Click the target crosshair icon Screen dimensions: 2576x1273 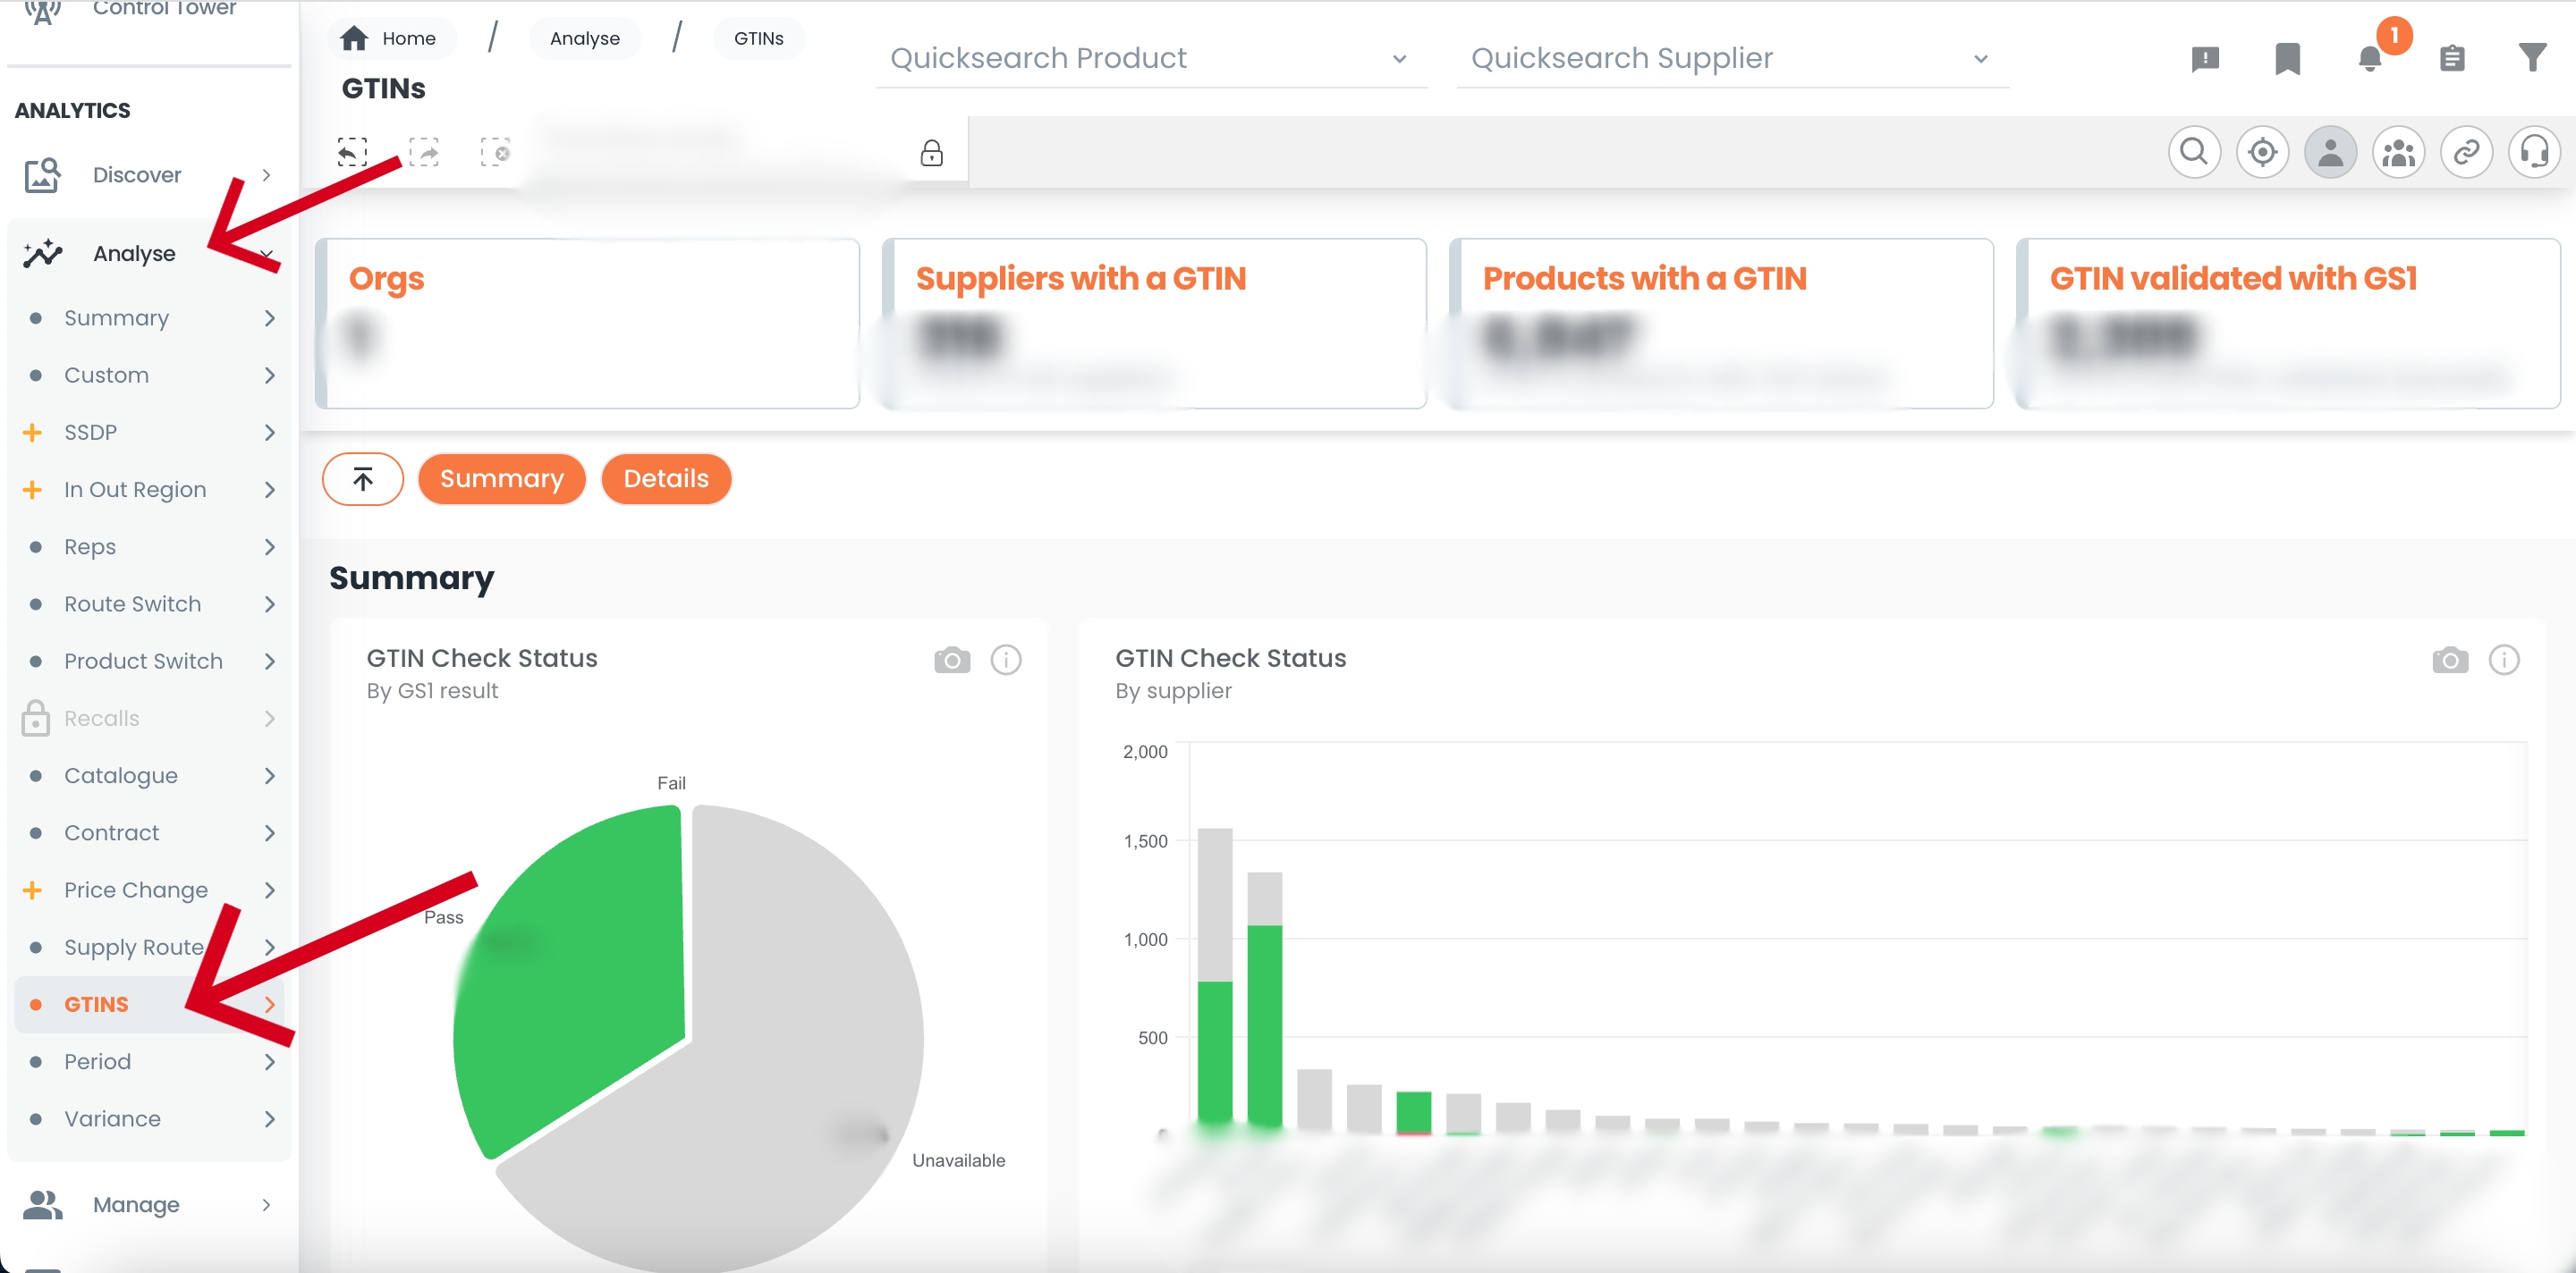tap(2262, 152)
